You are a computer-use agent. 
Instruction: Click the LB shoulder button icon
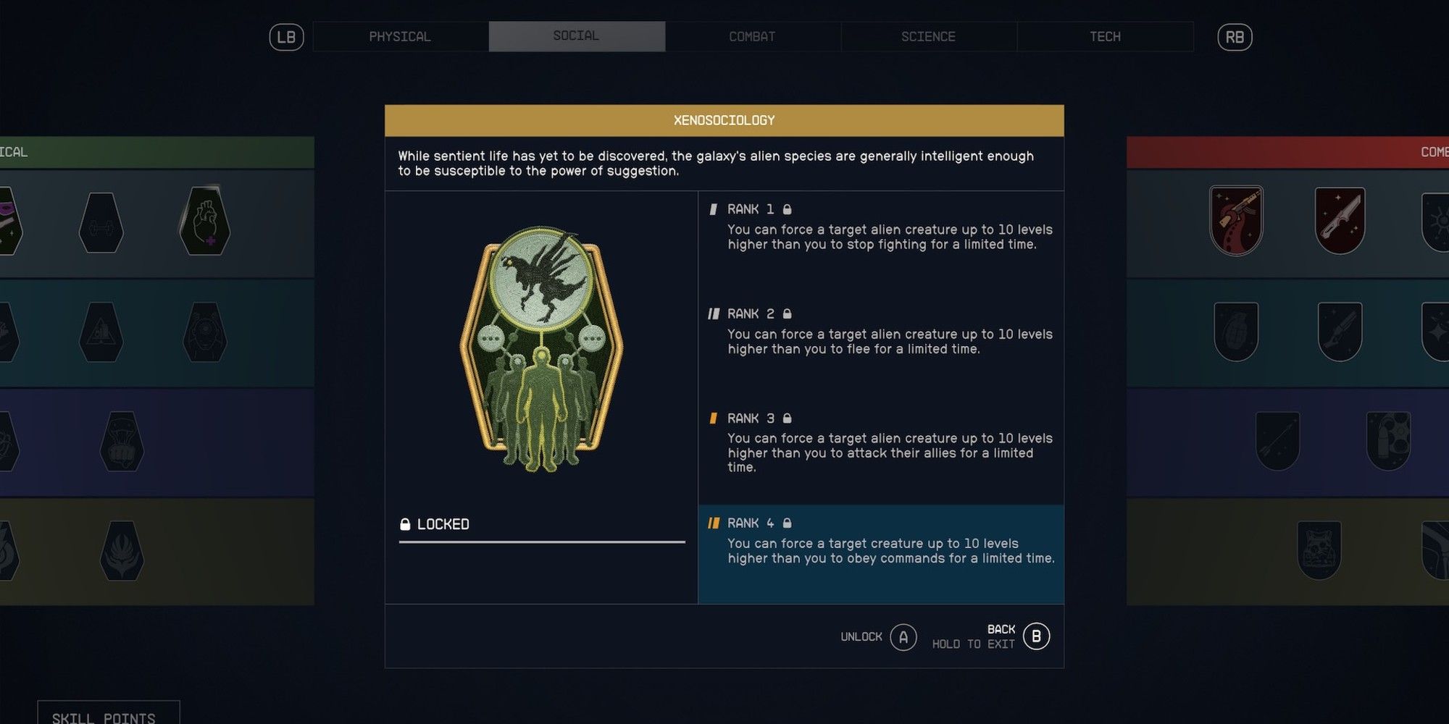pyautogui.click(x=286, y=37)
